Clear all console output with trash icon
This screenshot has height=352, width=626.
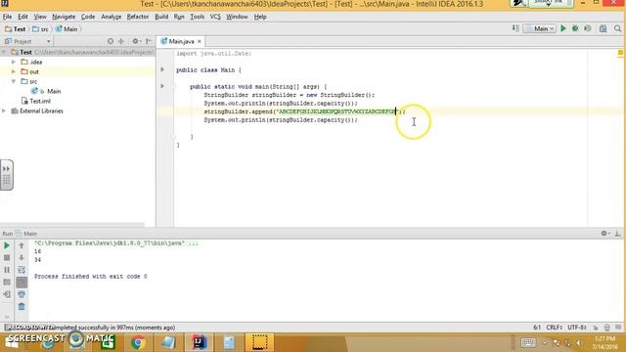click(22, 306)
